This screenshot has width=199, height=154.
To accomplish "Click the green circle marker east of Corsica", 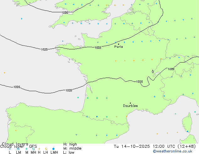I will pyautogui.click(x=195, y=112).
